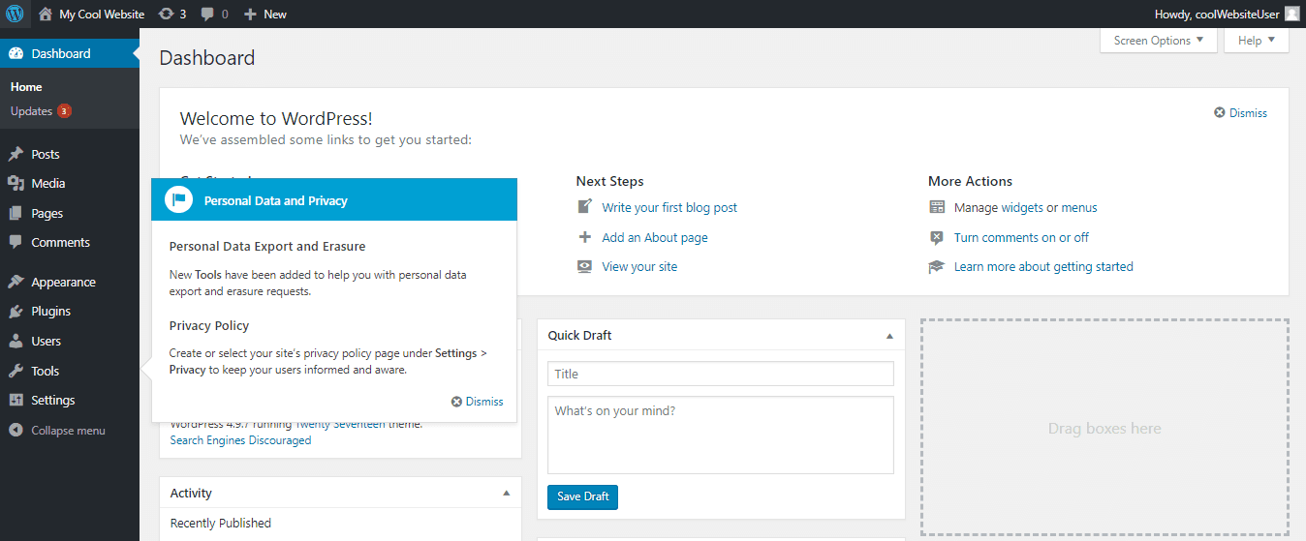
Task: Click the New label in the admin bar
Action: (275, 15)
